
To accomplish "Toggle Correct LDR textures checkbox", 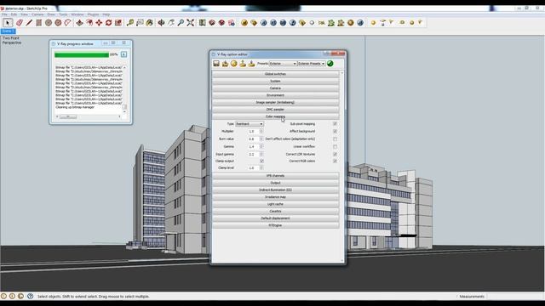I will [x=335, y=154].
